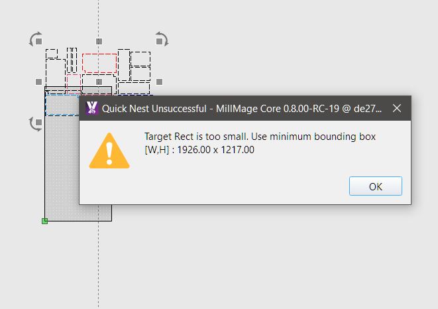
Task: Click the Quick Nest Unsuccessful title text
Action: click(x=154, y=109)
